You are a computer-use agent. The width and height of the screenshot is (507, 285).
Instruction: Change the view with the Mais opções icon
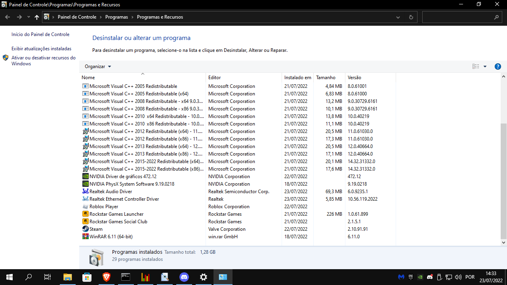coord(476,66)
